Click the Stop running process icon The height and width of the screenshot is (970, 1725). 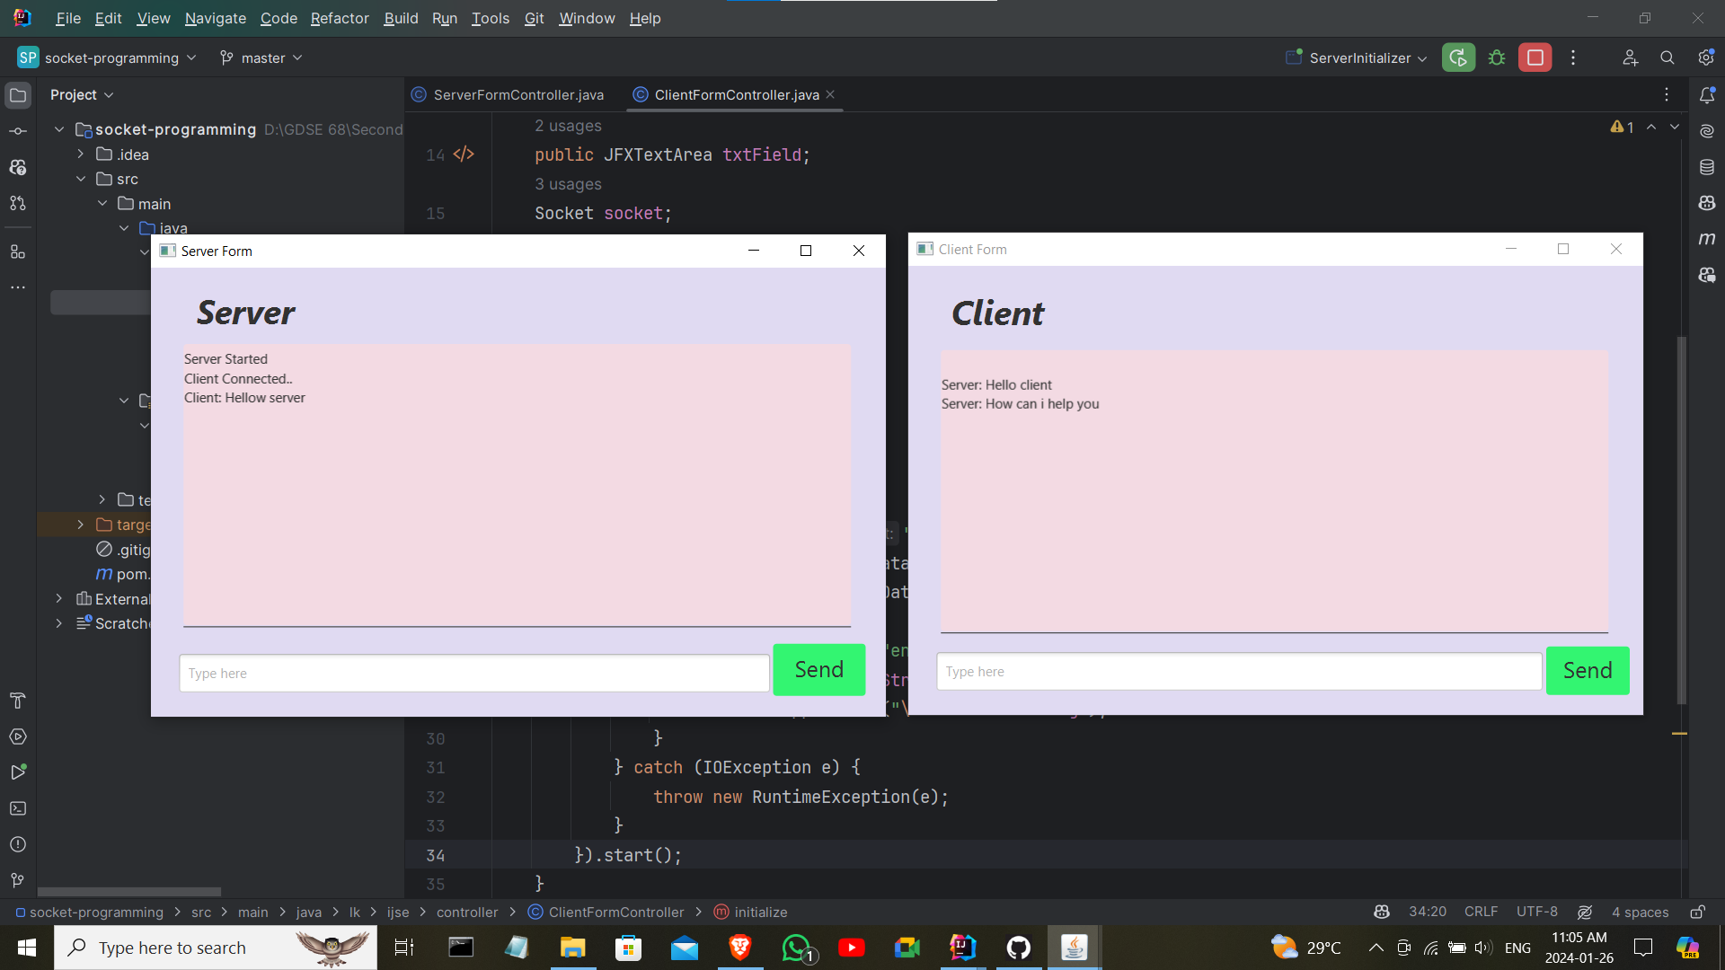tap(1535, 57)
